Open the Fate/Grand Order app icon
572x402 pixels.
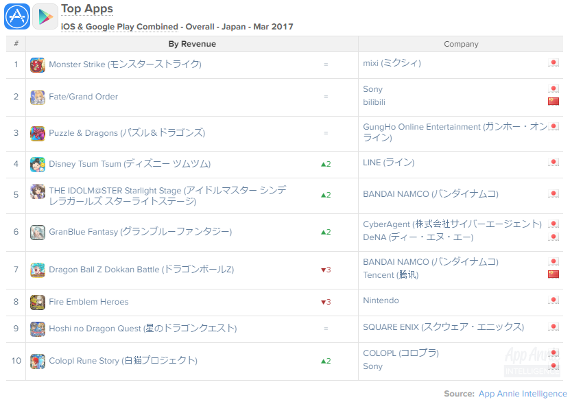tap(38, 97)
